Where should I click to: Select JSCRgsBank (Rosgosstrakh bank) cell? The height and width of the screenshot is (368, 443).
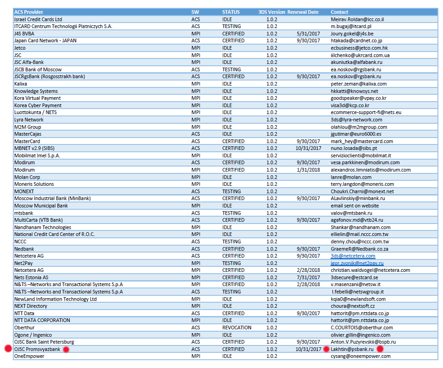pos(50,76)
